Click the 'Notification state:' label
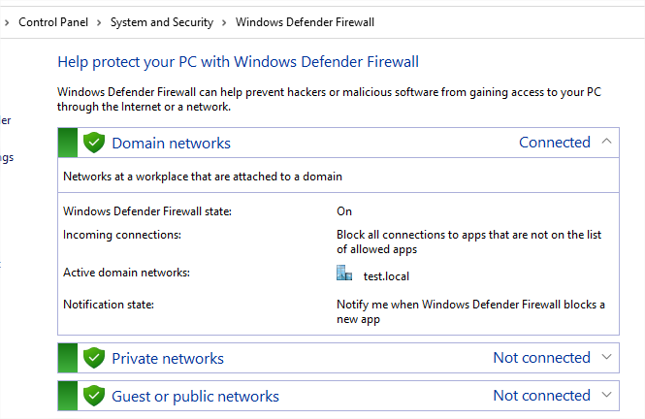The width and height of the screenshot is (645, 419). [x=109, y=305]
